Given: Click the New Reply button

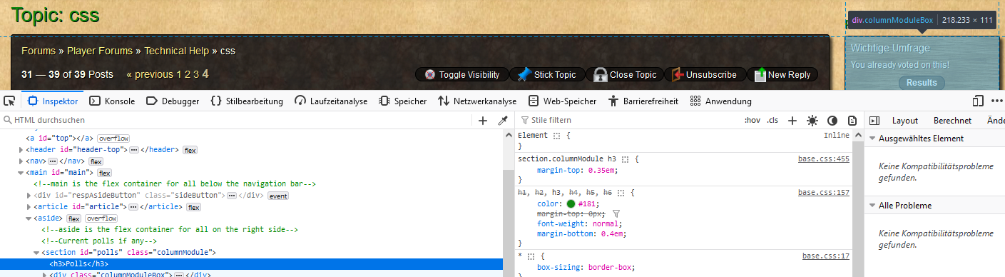Looking at the screenshot, I should [783, 75].
